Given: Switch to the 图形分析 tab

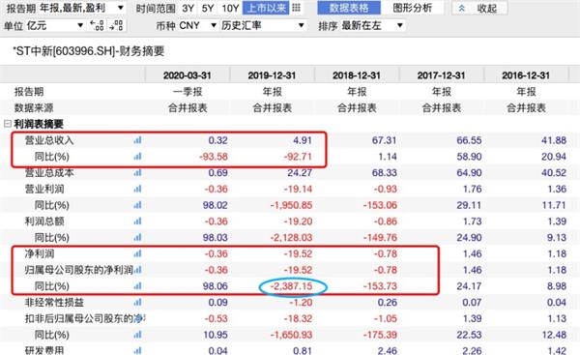Looking at the screenshot, I should [412, 8].
